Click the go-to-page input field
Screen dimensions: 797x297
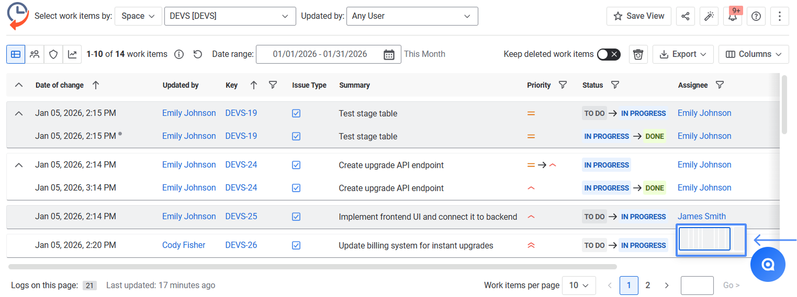pos(697,286)
